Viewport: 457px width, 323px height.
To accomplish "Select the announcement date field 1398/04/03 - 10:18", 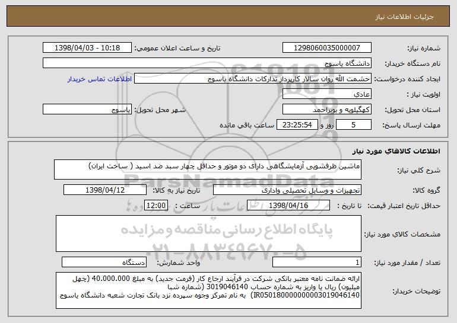I will tap(87, 48).
